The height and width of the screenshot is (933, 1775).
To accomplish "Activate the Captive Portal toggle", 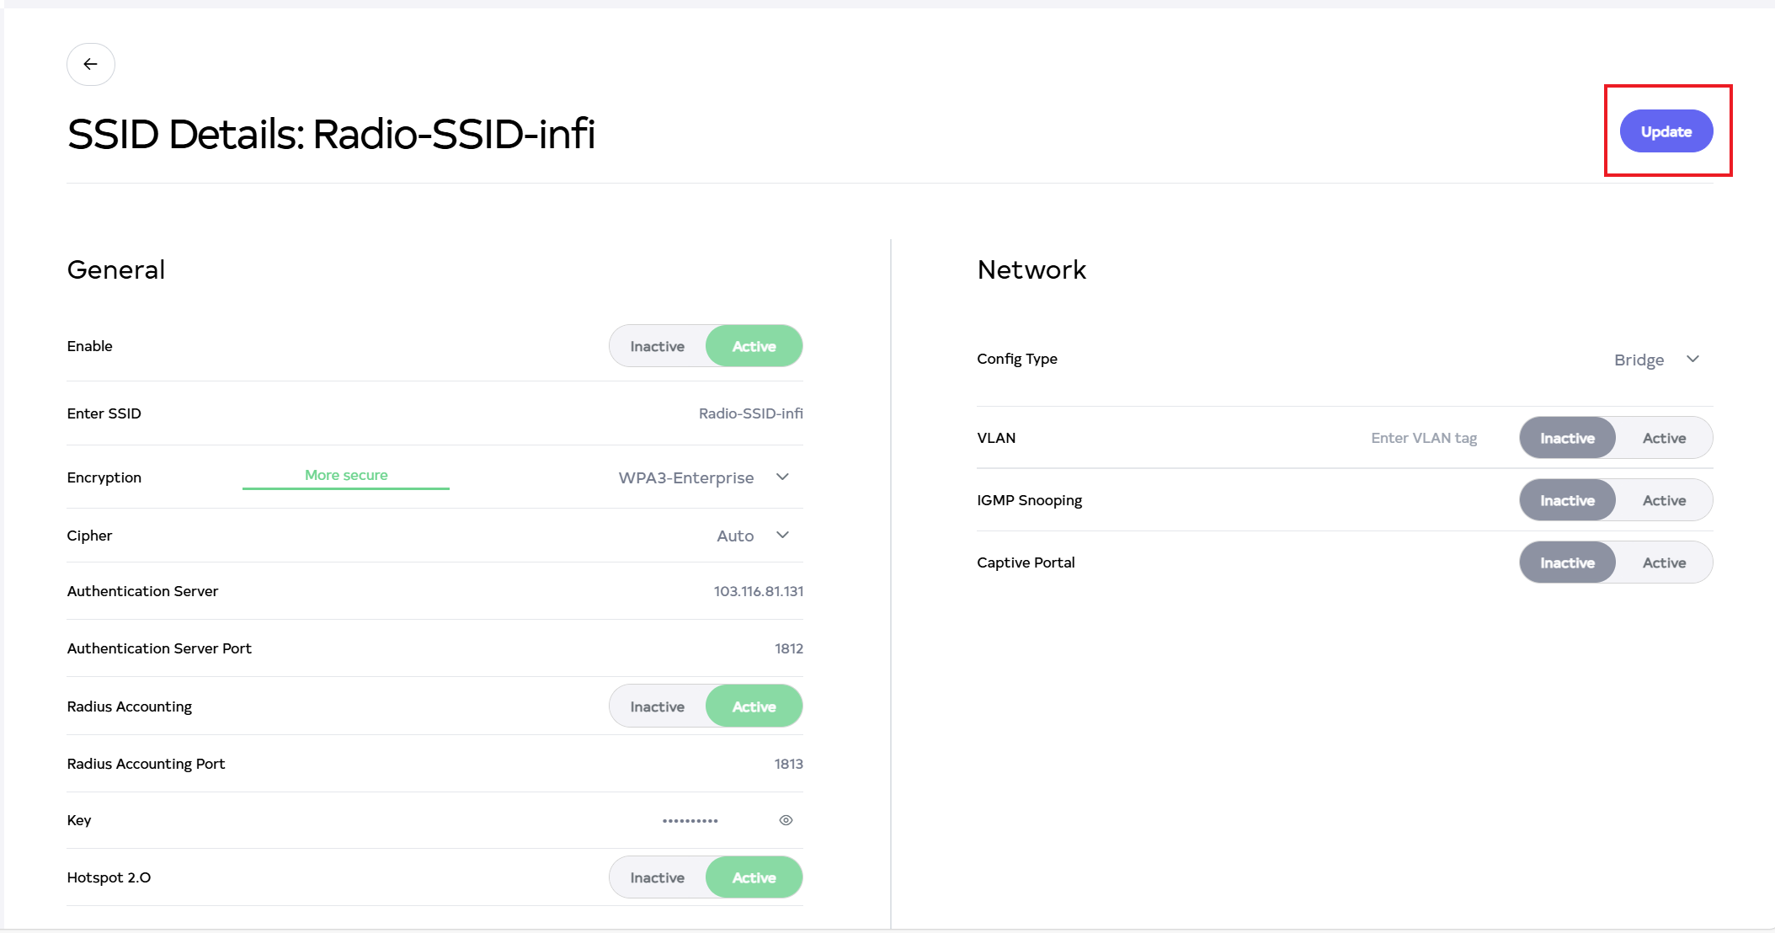I will [x=1664, y=562].
